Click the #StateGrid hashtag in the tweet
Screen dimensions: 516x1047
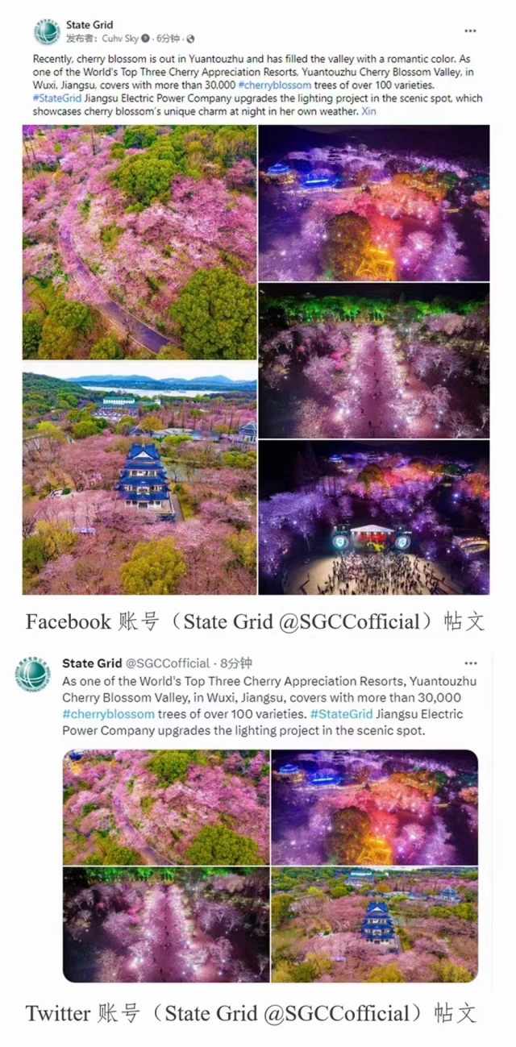[x=341, y=714]
